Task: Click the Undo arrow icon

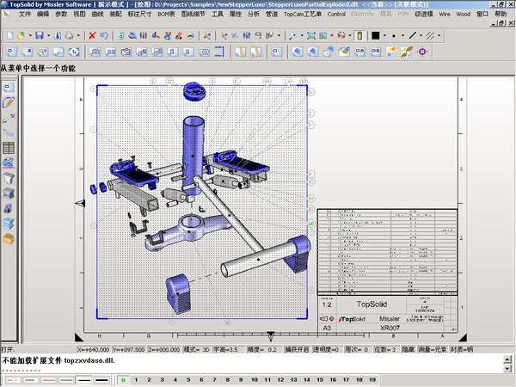Action: click(x=104, y=35)
